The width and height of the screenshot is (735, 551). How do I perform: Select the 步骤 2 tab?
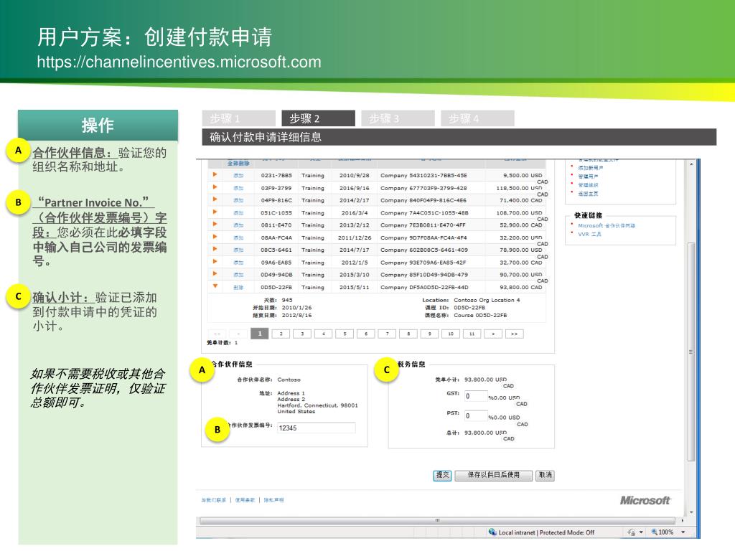tap(318, 118)
